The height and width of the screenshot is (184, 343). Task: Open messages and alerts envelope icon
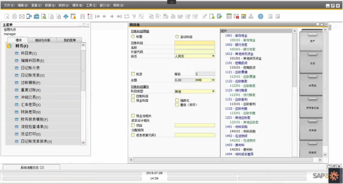coord(236,16)
